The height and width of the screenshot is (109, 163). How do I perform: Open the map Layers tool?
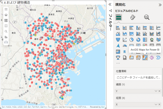[6, 15]
